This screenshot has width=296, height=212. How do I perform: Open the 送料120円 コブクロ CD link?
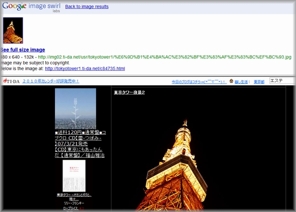pos(80,138)
